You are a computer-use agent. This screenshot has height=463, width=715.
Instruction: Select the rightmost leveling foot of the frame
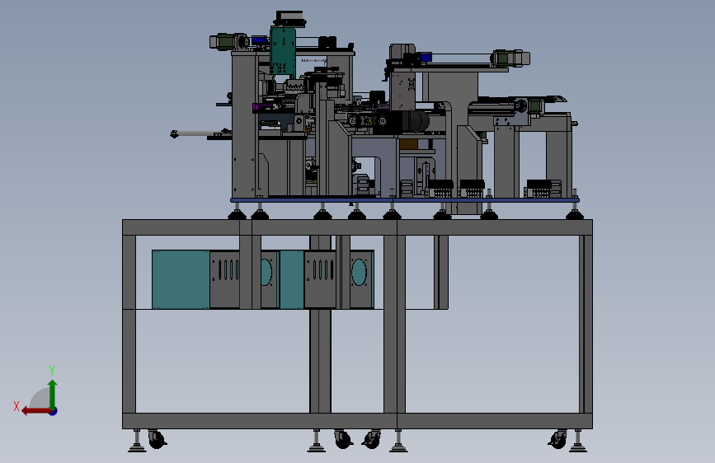pyautogui.click(x=578, y=441)
